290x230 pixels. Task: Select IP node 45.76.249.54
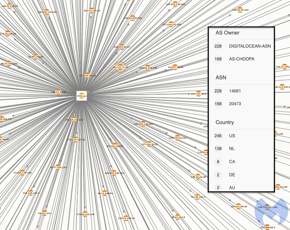point(105,193)
